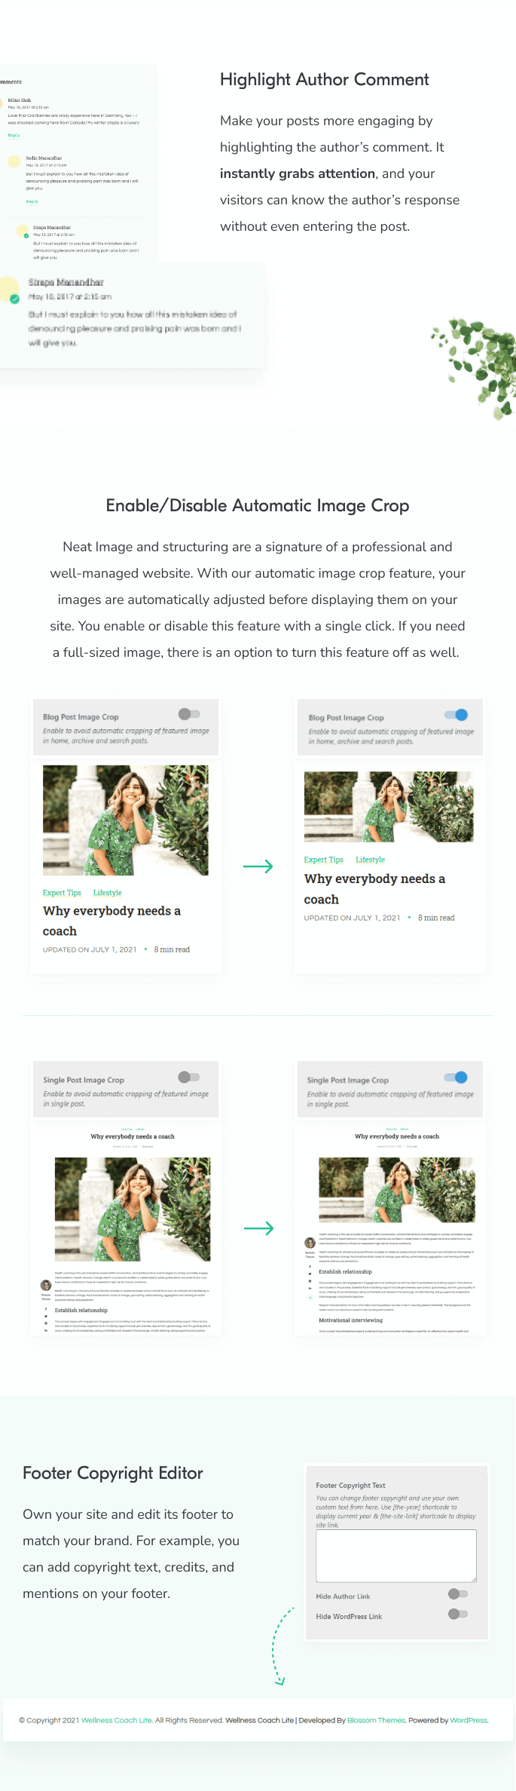Toggle the Hide WordPress Link switch
The image size is (516, 1791).
458,1614
